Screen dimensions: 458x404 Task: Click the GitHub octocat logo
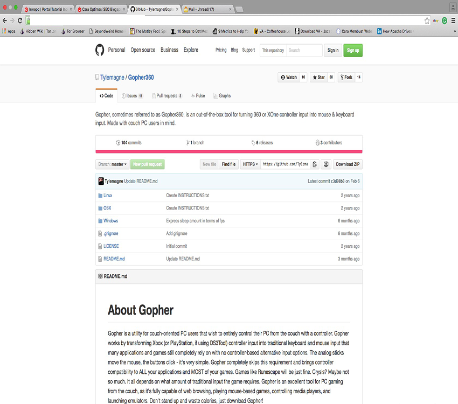coord(100,50)
